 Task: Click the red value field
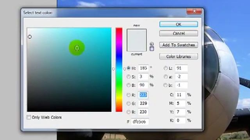tap(143, 95)
